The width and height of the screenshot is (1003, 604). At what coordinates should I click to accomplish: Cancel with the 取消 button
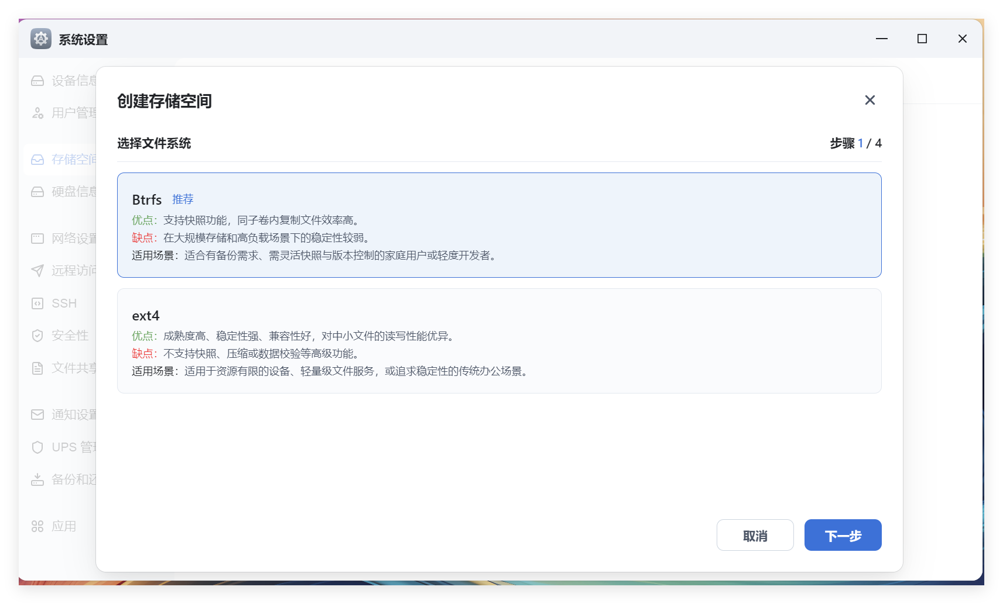[x=755, y=535]
